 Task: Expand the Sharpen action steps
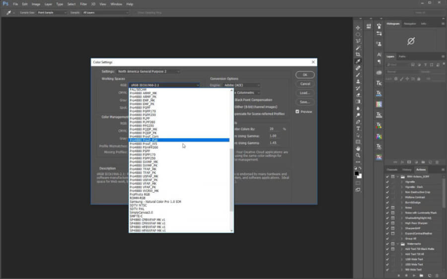[402, 228]
